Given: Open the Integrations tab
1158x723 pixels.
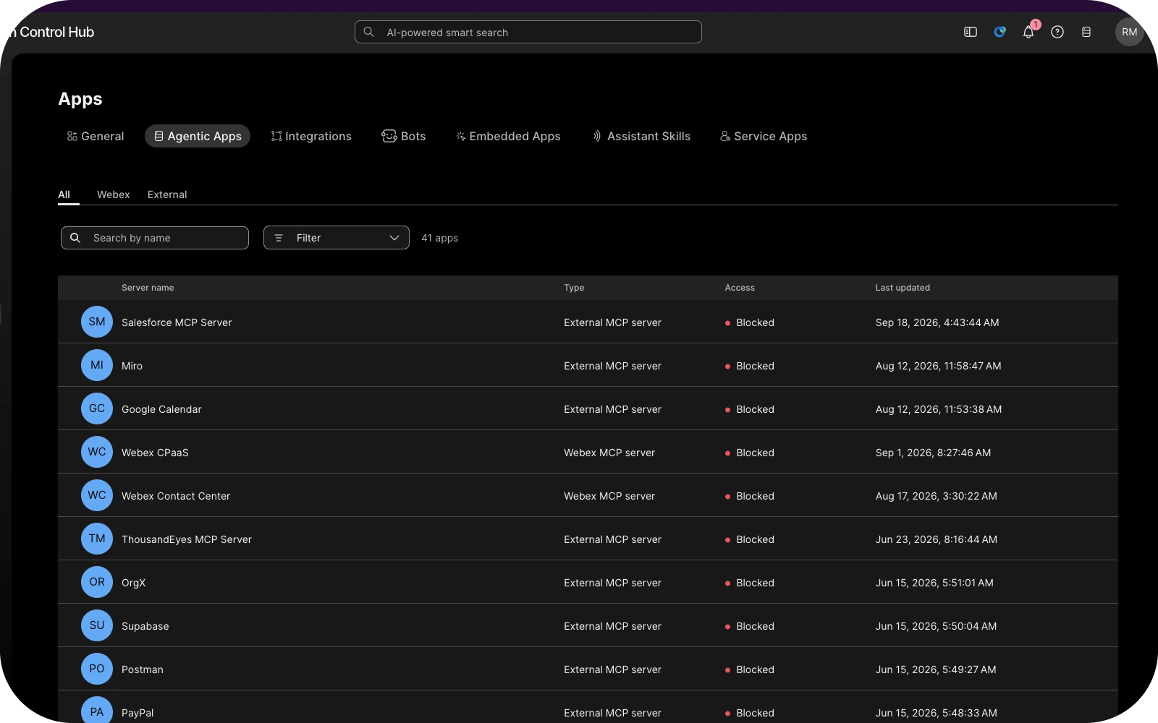Looking at the screenshot, I should (x=311, y=136).
